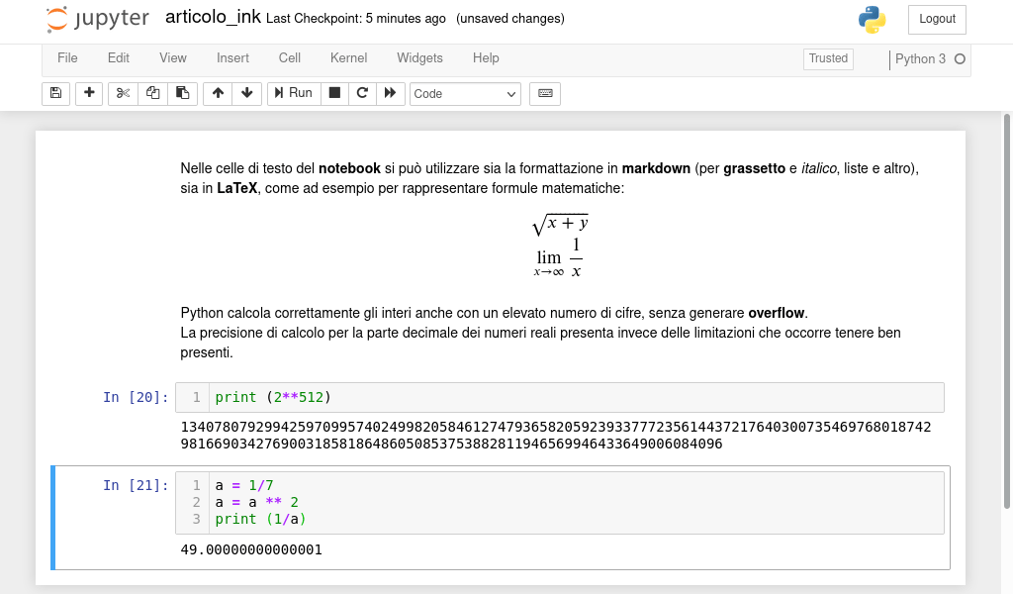Screen dimensions: 1013x594
Task: Save and checkpoint the notebook
Action: click(x=55, y=93)
